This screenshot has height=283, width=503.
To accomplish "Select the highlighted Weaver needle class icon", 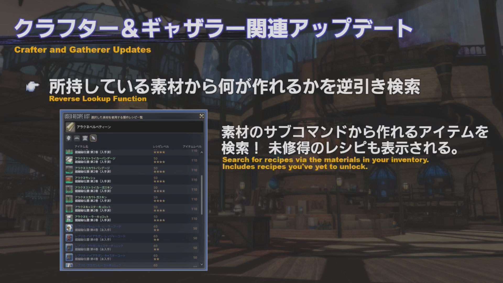I will (93, 138).
